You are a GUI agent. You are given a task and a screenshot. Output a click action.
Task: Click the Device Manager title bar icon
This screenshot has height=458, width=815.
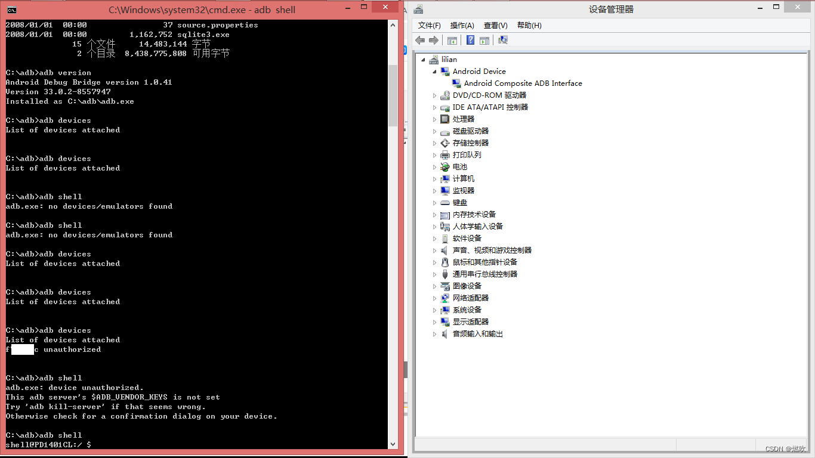point(418,9)
